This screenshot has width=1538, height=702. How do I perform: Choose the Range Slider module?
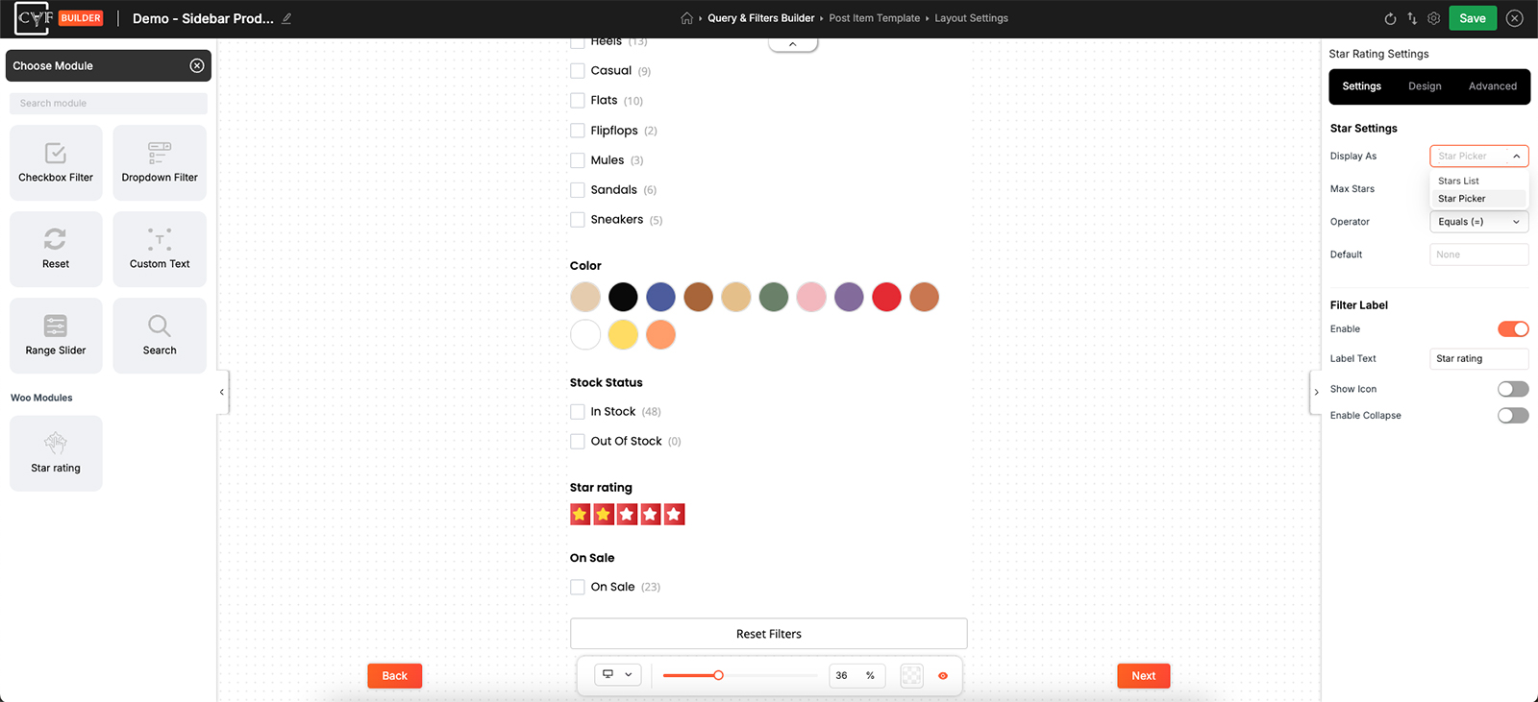(x=56, y=335)
